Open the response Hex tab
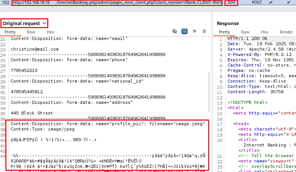Screen dimensions: 296x172 coord(264,32)
